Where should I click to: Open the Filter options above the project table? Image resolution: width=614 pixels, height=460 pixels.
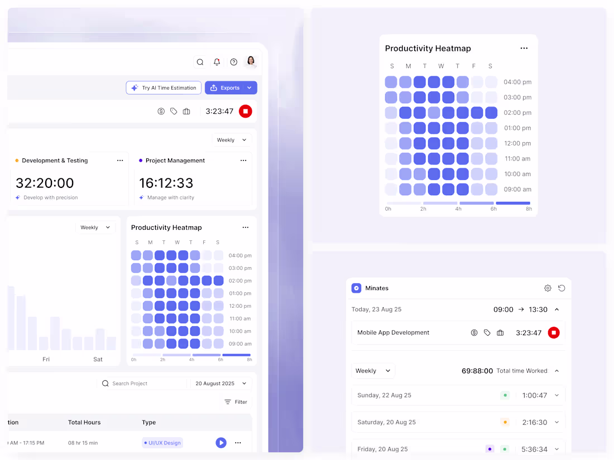236,401
